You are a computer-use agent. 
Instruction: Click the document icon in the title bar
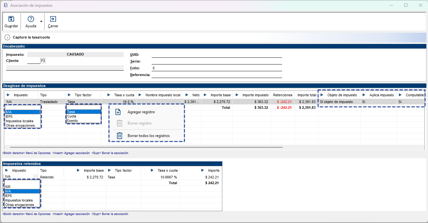pos(5,5)
